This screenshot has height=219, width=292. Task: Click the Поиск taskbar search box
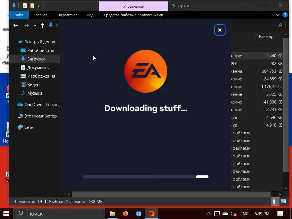pos(59,214)
